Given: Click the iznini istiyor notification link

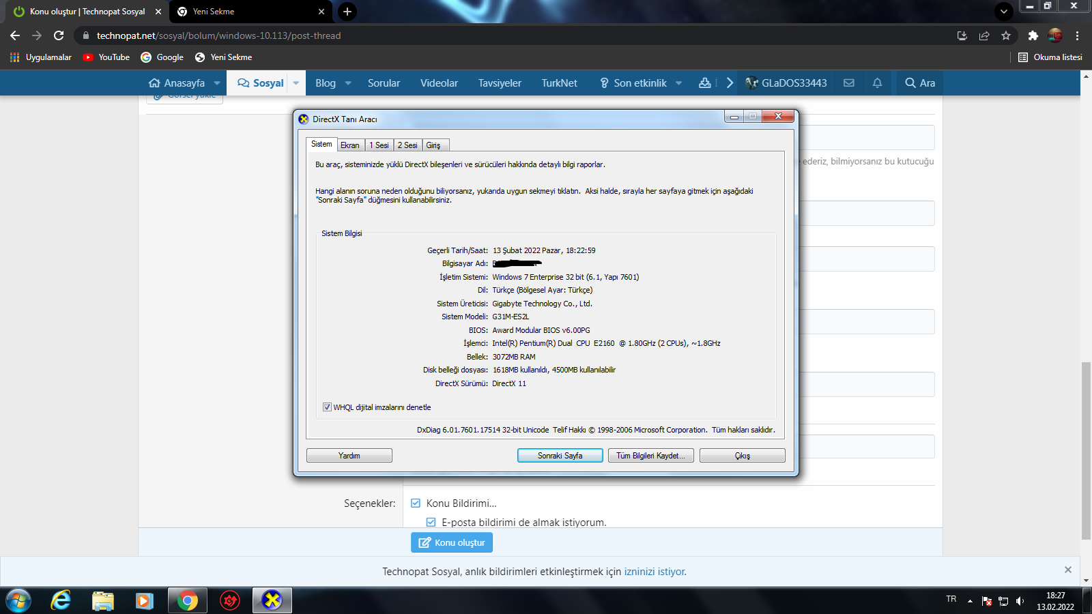Looking at the screenshot, I should click(x=655, y=572).
